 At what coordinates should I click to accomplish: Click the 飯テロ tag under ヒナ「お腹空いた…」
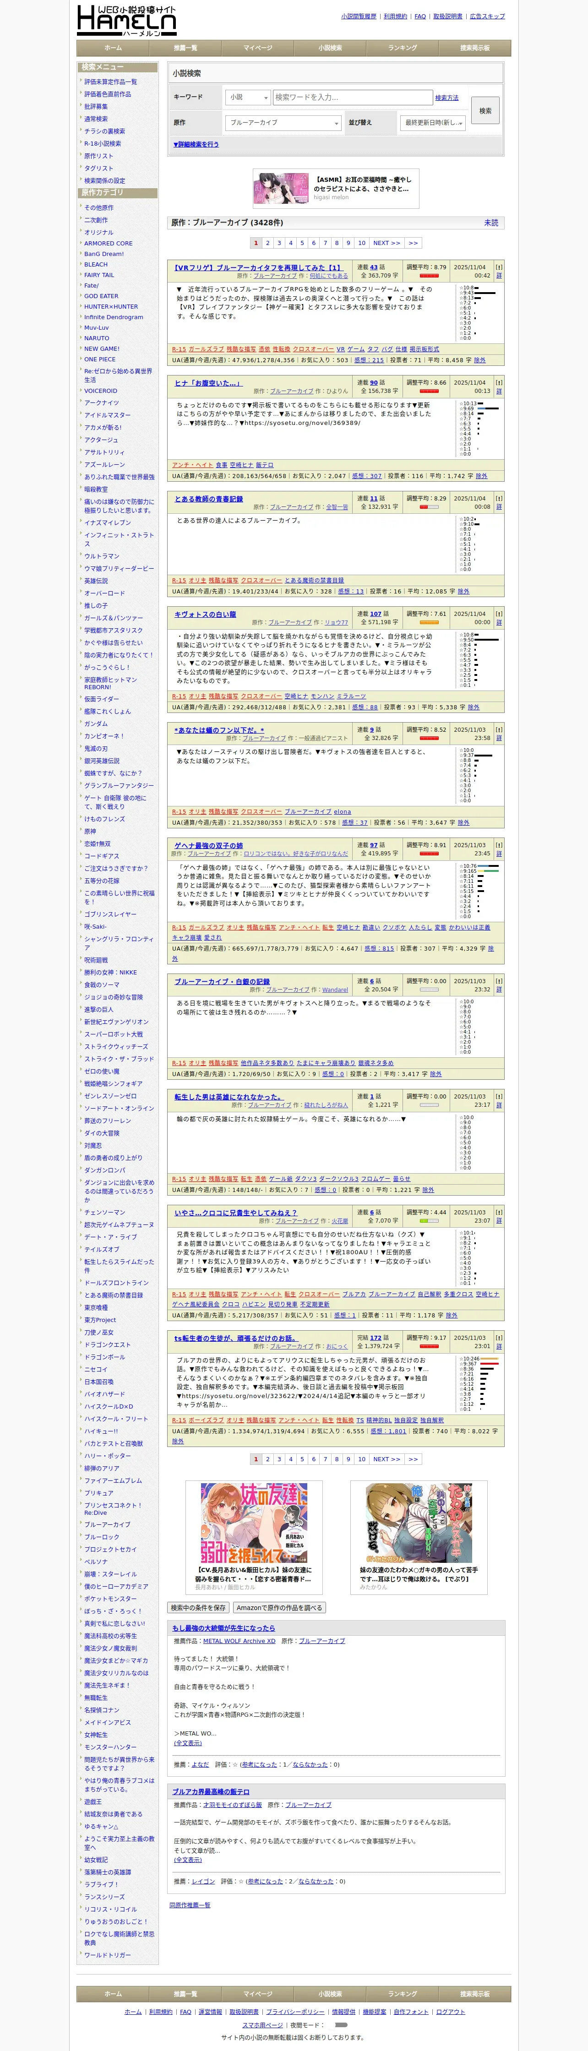coord(265,465)
